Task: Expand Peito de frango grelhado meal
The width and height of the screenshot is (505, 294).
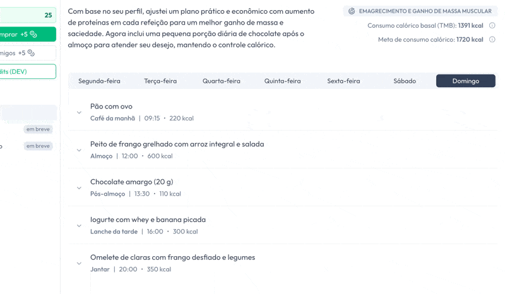Action: tap(79, 150)
